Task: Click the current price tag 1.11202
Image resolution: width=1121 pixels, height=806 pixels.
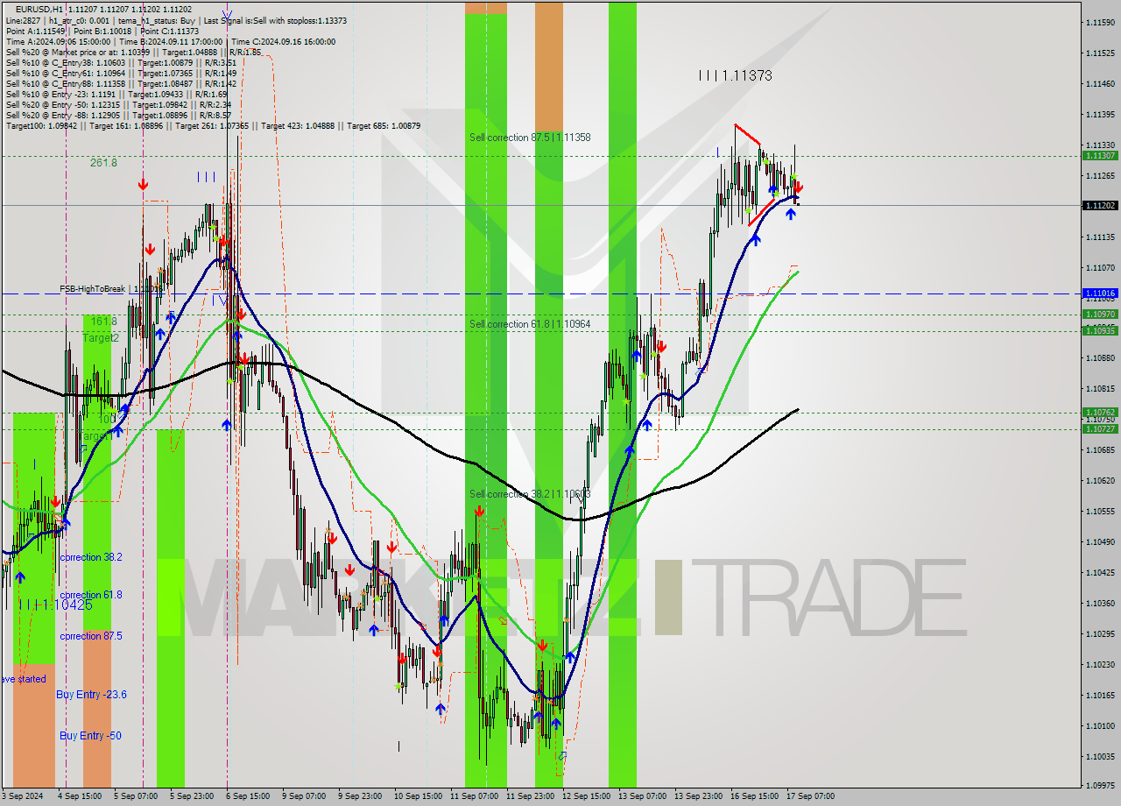Action: pyautogui.click(x=1100, y=205)
